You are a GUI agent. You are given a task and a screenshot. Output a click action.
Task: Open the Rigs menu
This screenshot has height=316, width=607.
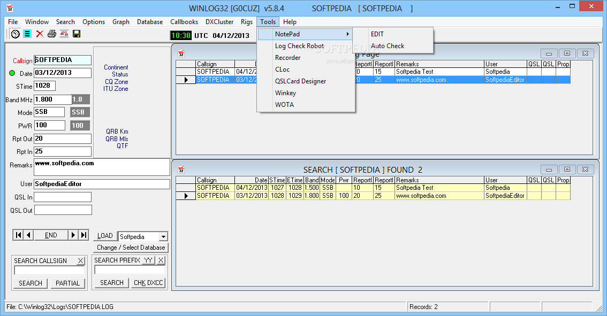tap(247, 22)
